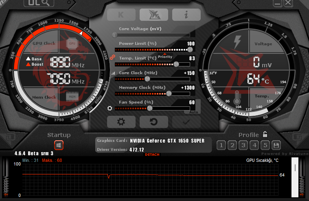Screen dimensions: 309x201
Task: Toggle the Profile lock icon
Action: click(265, 134)
